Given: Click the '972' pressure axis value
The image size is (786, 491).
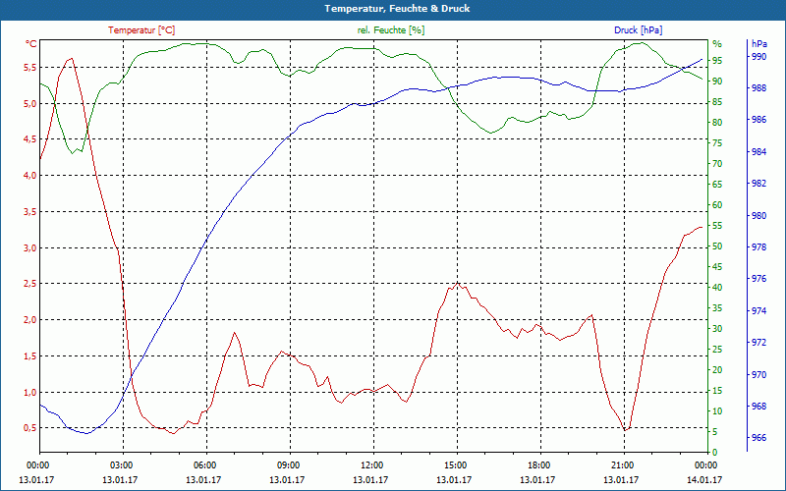Looking at the screenshot, I should (x=758, y=343).
